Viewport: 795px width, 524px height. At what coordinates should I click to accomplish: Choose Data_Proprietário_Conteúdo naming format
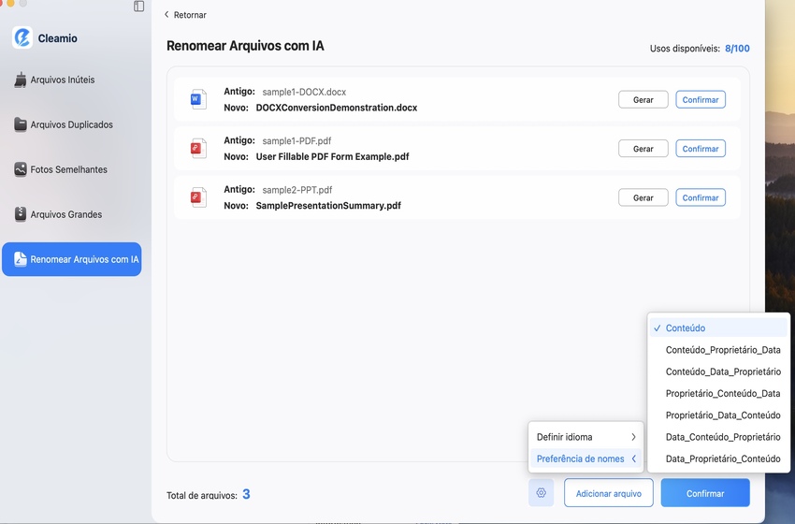coord(722,458)
